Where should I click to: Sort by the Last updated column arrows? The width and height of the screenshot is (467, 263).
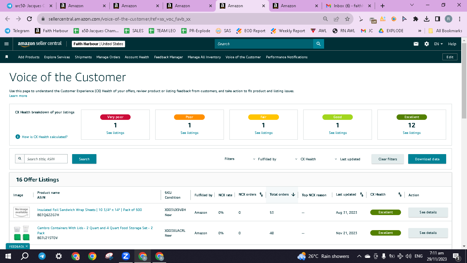(362, 195)
